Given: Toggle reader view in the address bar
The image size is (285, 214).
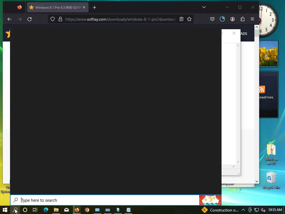Looking at the screenshot, I should (x=181, y=19).
